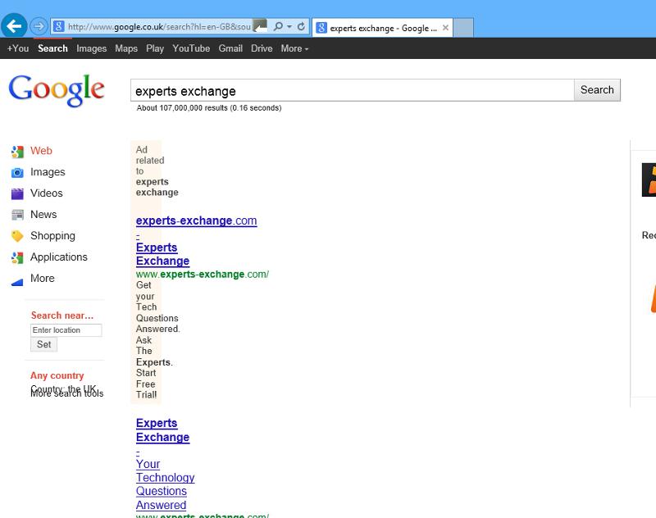Expand More filters in the sidebar

(43, 278)
